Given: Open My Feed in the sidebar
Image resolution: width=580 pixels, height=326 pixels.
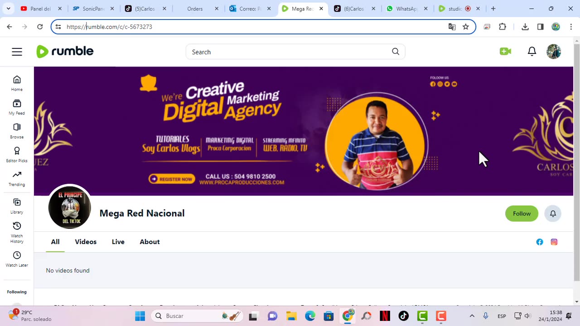Looking at the screenshot, I should pyautogui.click(x=17, y=107).
